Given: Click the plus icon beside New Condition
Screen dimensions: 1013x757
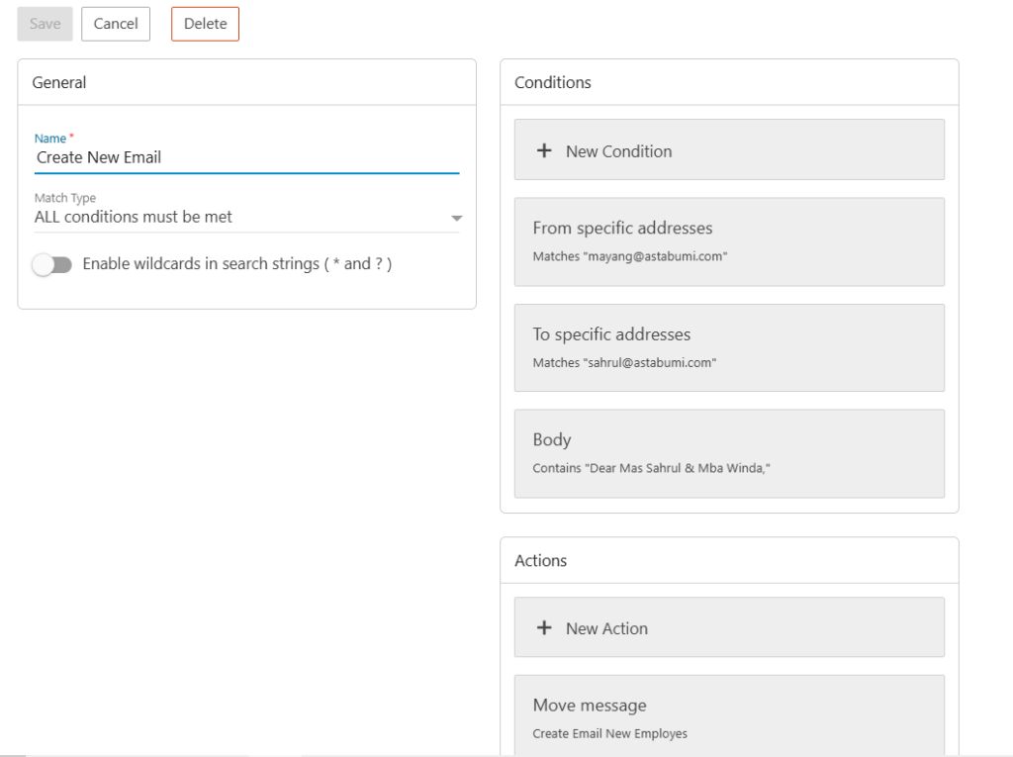Looking at the screenshot, I should pyautogui.click(x=543, y=151).
